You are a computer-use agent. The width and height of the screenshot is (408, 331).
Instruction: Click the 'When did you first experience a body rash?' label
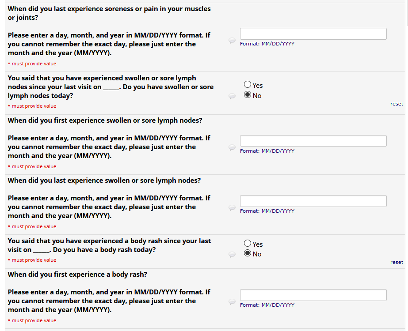tap(77, 275)
